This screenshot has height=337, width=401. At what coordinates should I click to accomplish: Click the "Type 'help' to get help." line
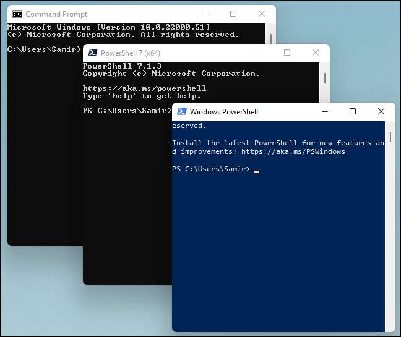pyautogui.click(x=142, y=96)
